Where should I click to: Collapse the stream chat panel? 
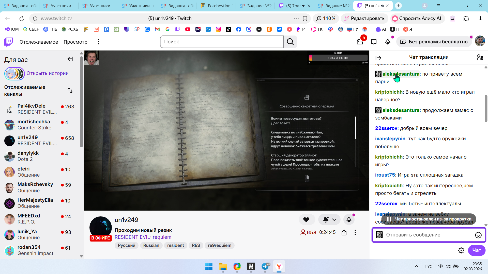coord(378,58)
